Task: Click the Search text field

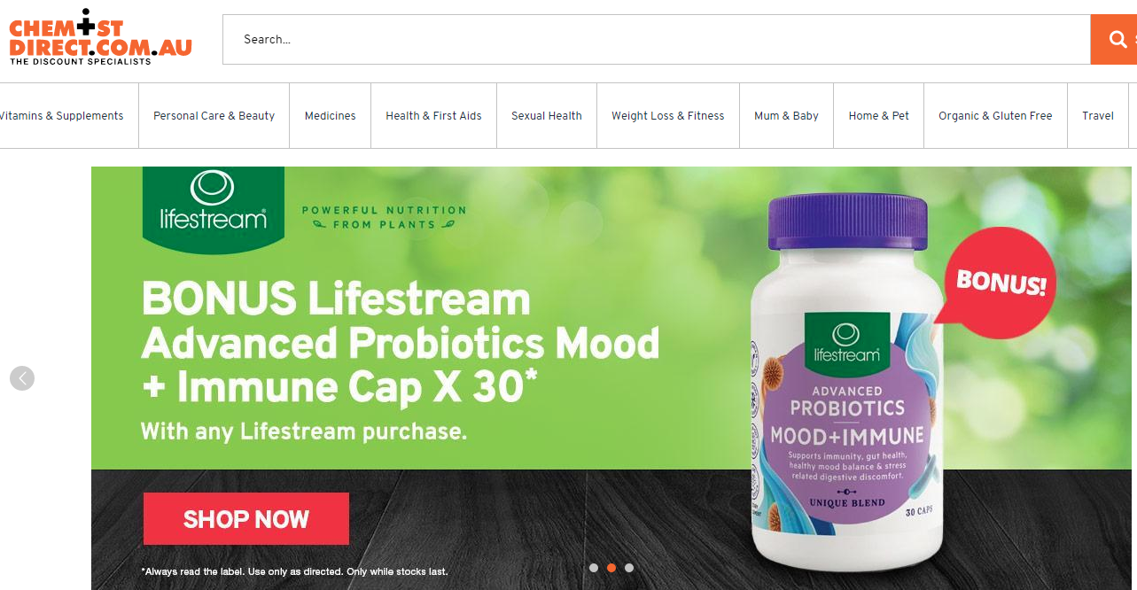Action: 657,39
